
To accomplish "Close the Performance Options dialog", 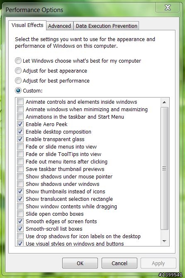I will 168,7.
